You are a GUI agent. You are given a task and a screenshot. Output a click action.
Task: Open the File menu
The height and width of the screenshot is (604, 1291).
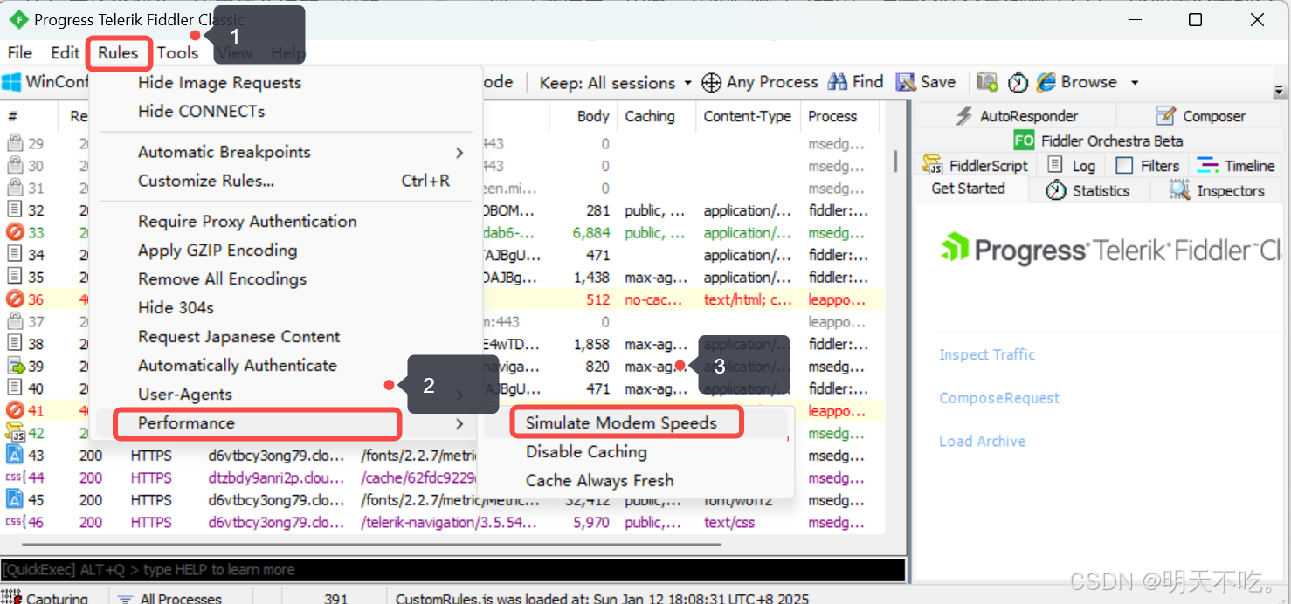tap(19, 52)
